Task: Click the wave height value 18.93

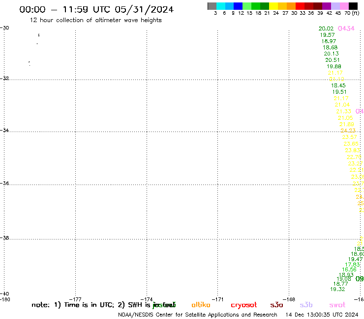Action: click(346, 275)
